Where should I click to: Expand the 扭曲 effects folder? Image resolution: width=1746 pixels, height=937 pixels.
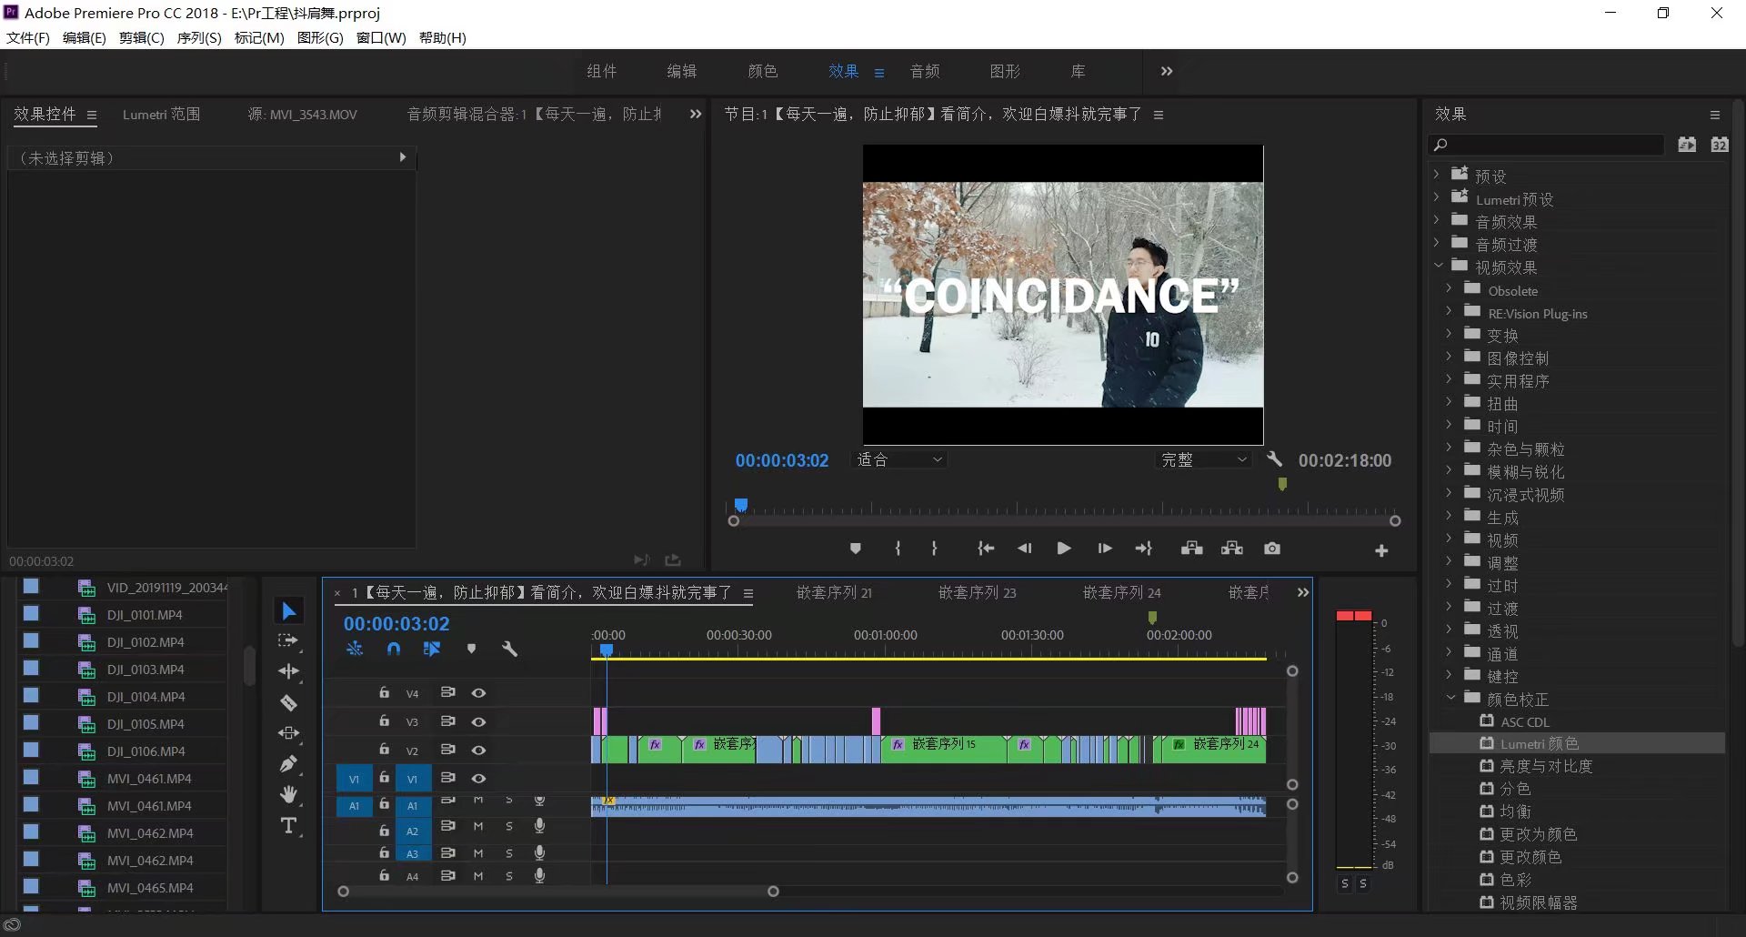pos(1450,401)
